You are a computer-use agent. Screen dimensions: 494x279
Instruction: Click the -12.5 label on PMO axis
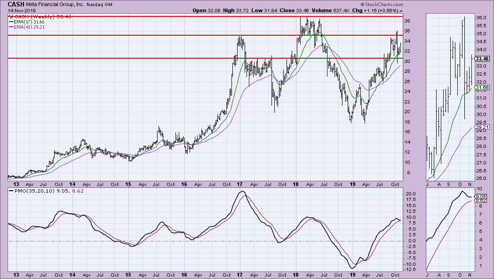tap(409, 270)
